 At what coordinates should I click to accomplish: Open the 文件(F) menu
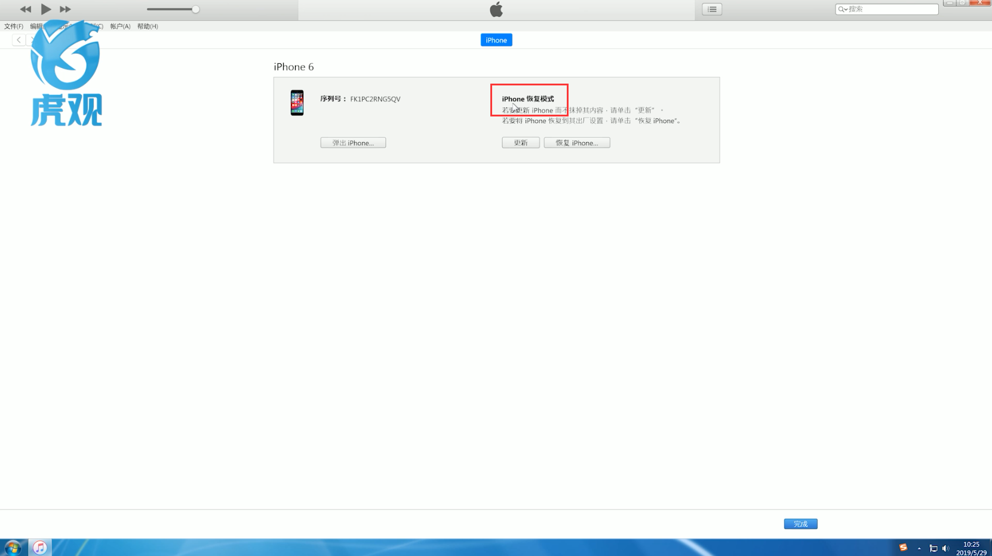(x=14, y=26)
